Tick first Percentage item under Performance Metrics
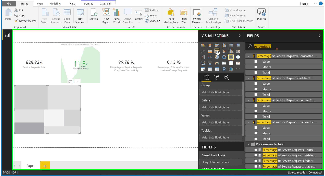This screenshot has width=325, height=176. [x=256, y=150]
